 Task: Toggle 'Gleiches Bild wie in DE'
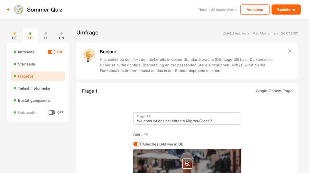pos(137,144)
